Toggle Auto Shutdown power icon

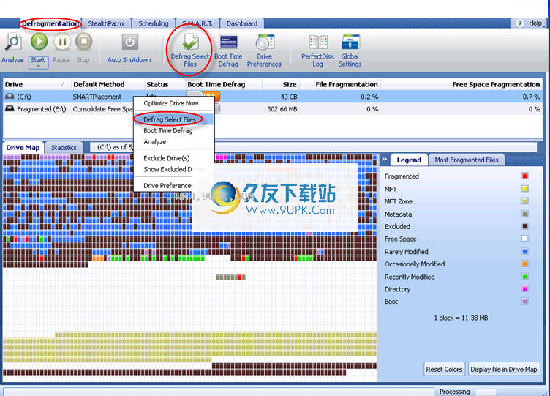(129, 42)
